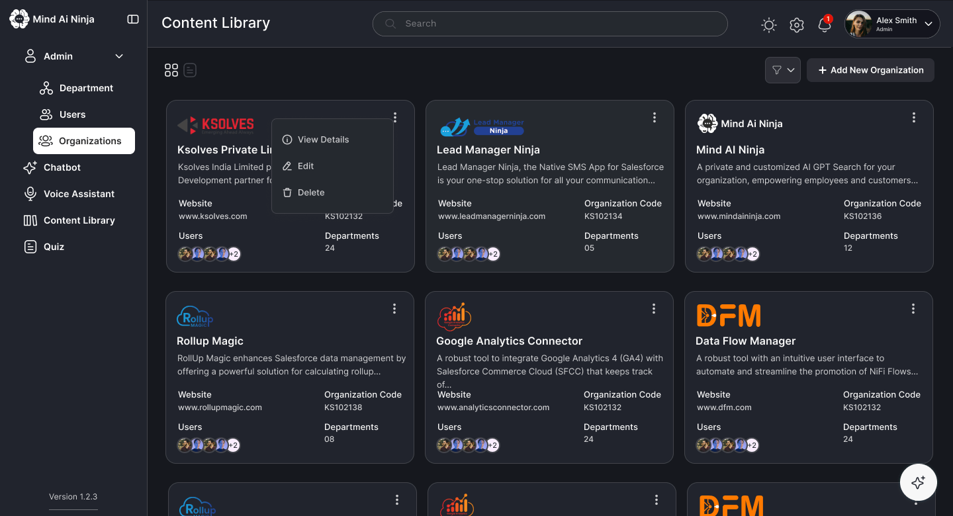Click organization code KS102136
This screenshot has height=516, width=953.
pos(863,216)
